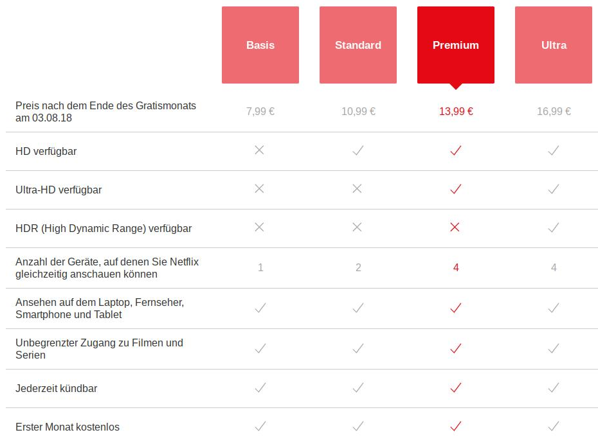Choose the Premium plan tile

click(456, 45)
